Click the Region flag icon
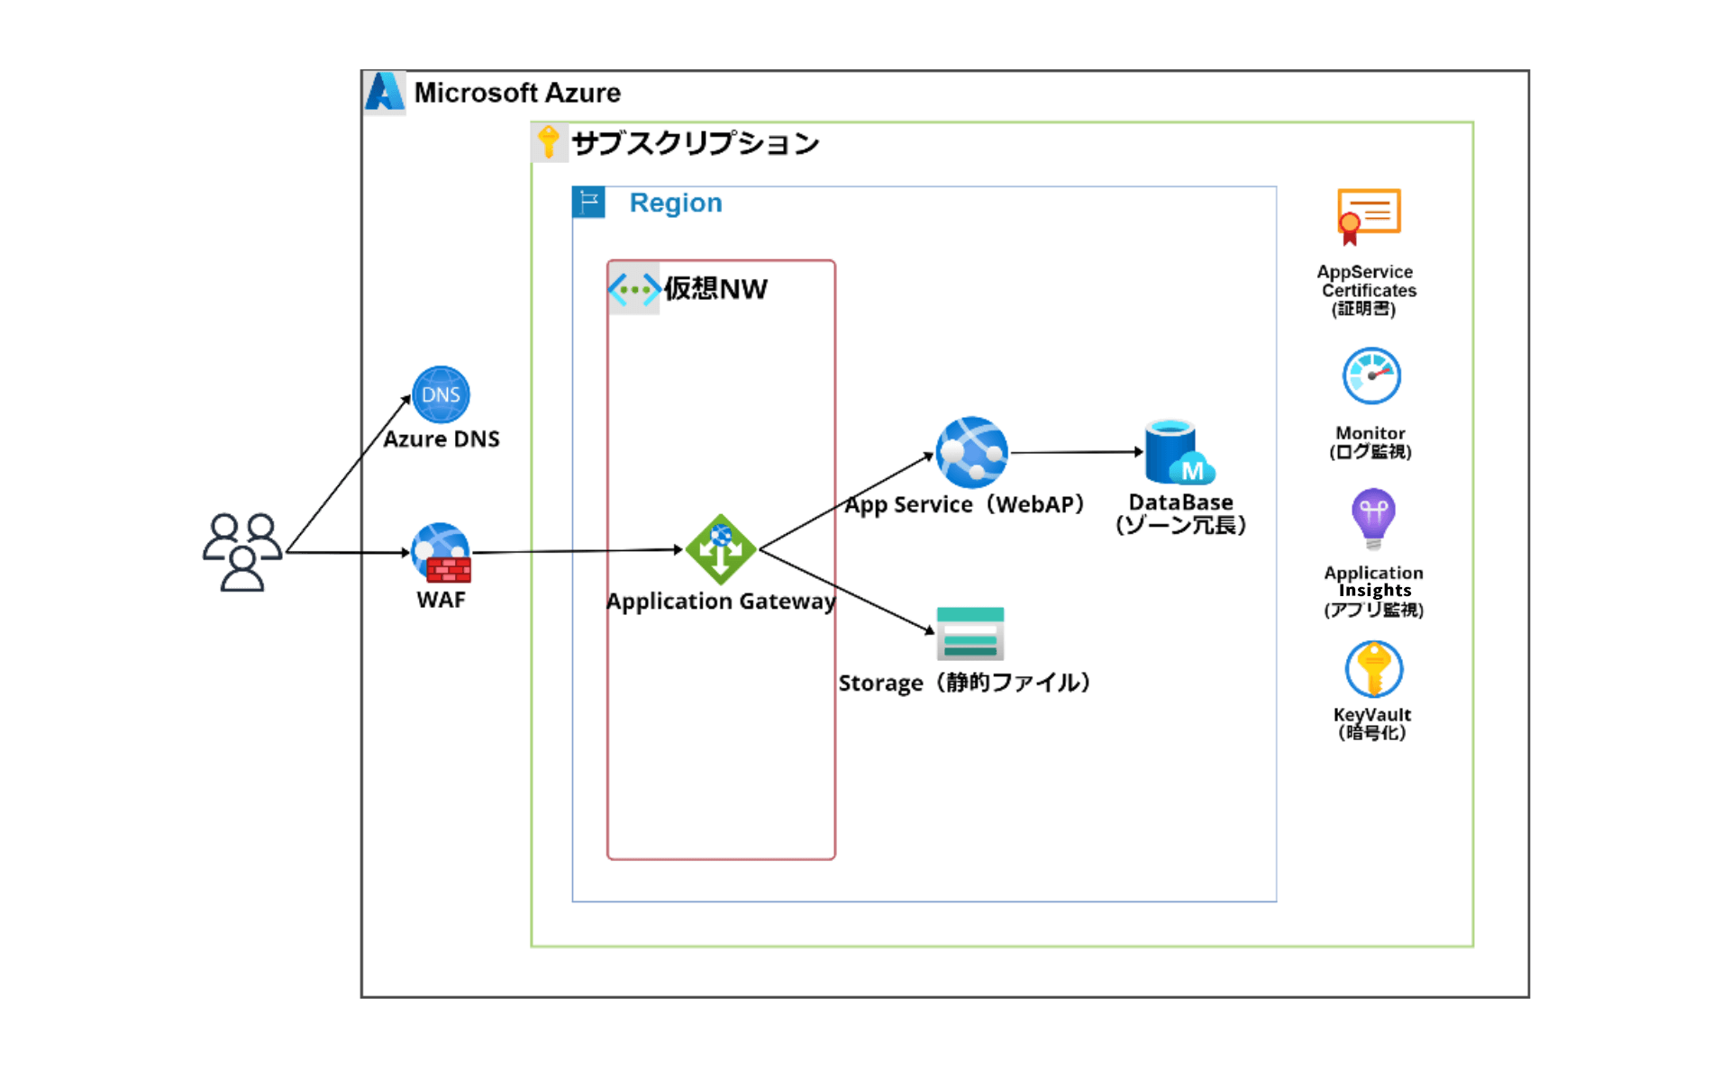Image resolution: width=1730 pixels, height=1068 pixels. coord(588,203)
